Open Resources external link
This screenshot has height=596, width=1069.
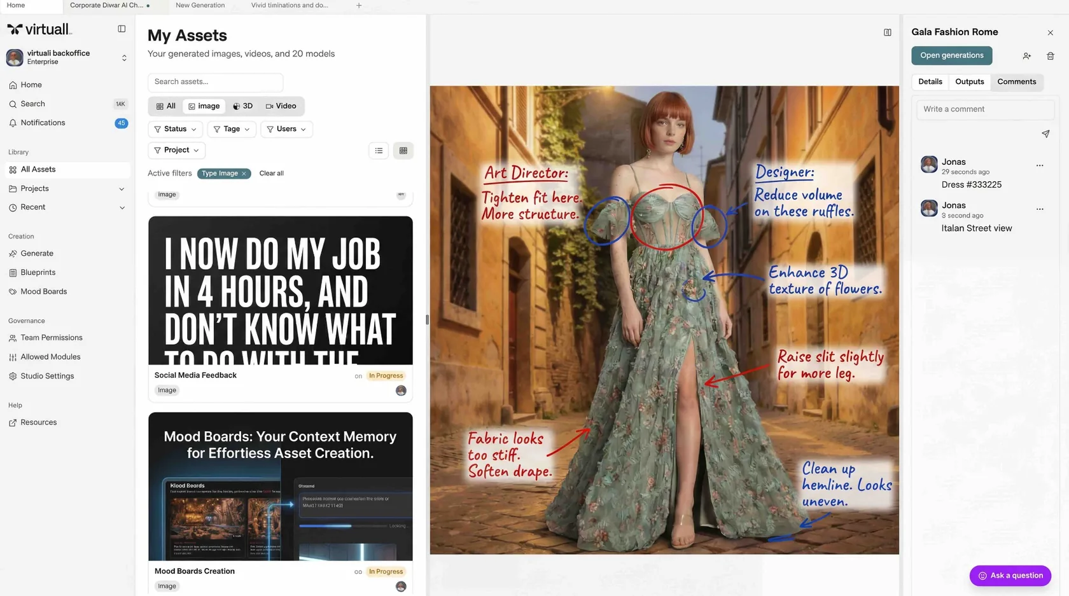(38, 422)
